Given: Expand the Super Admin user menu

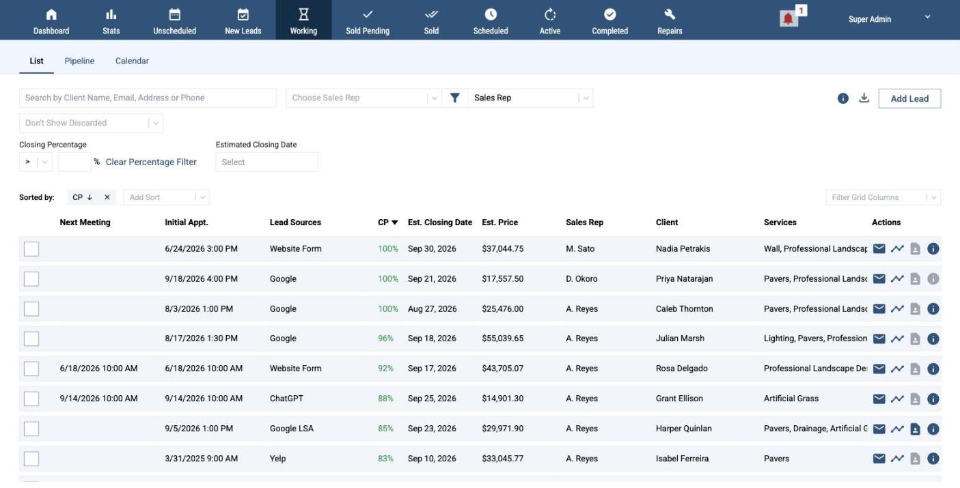Looking at the screenshot, I should [927, 17].
